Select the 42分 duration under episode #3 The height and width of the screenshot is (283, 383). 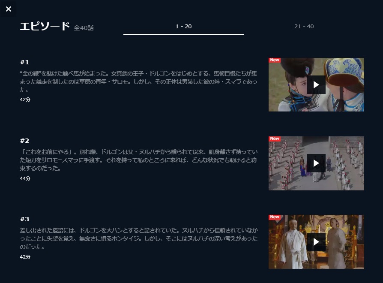click(x=25, y=257)
